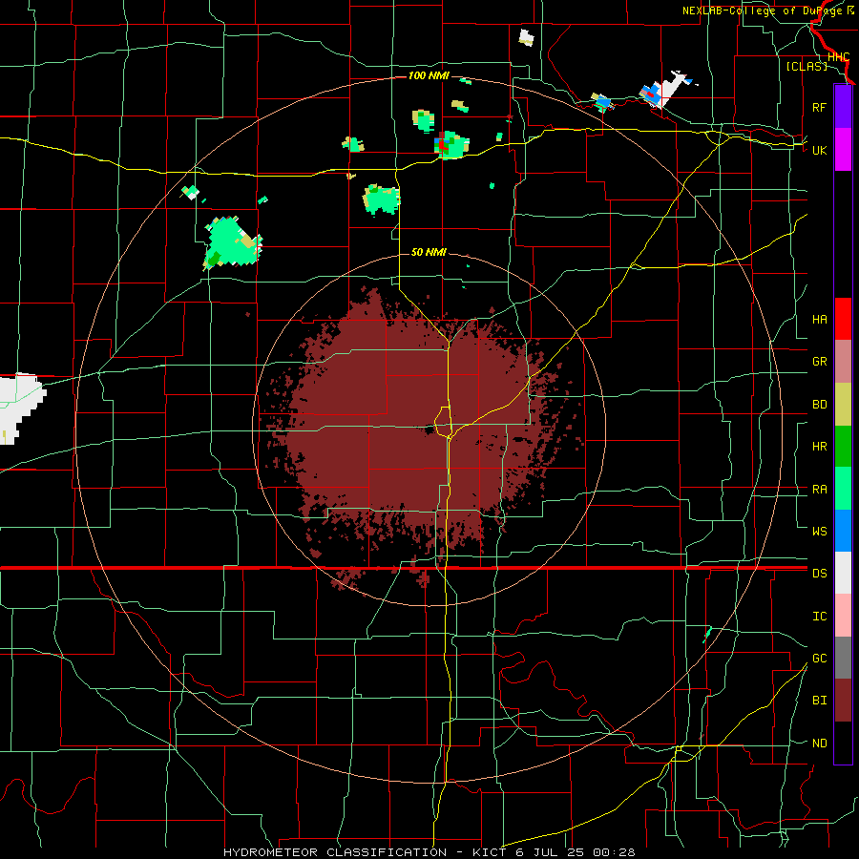Click the UK legend label
The image size is (859, 859).
point(819,150)
